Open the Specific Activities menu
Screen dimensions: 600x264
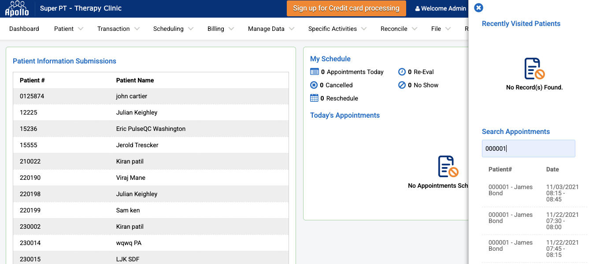(x=337, y=29)
